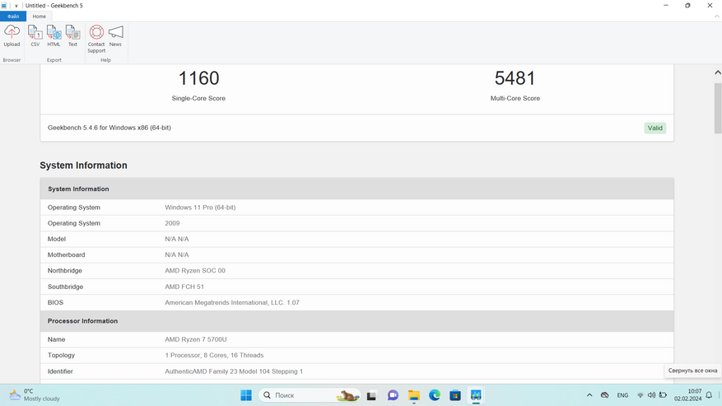Open Contact Support
The width and height of the screenshot is (722, 406).
(x=96, y=39)
